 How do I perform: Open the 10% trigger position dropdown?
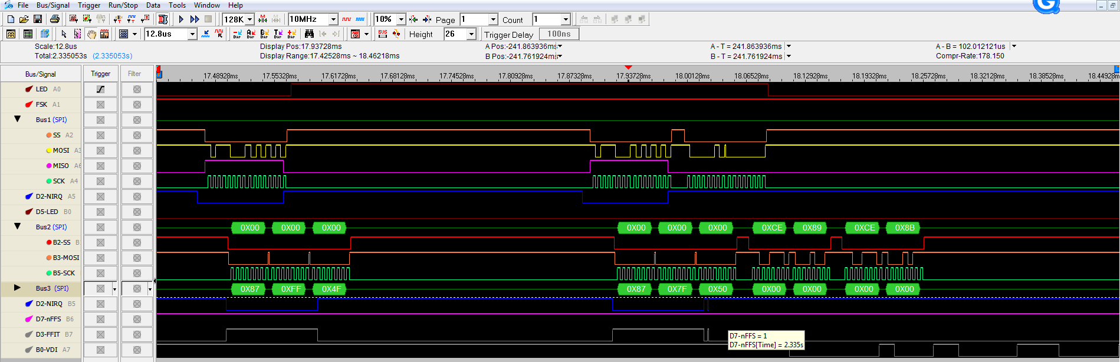(401, 19)
